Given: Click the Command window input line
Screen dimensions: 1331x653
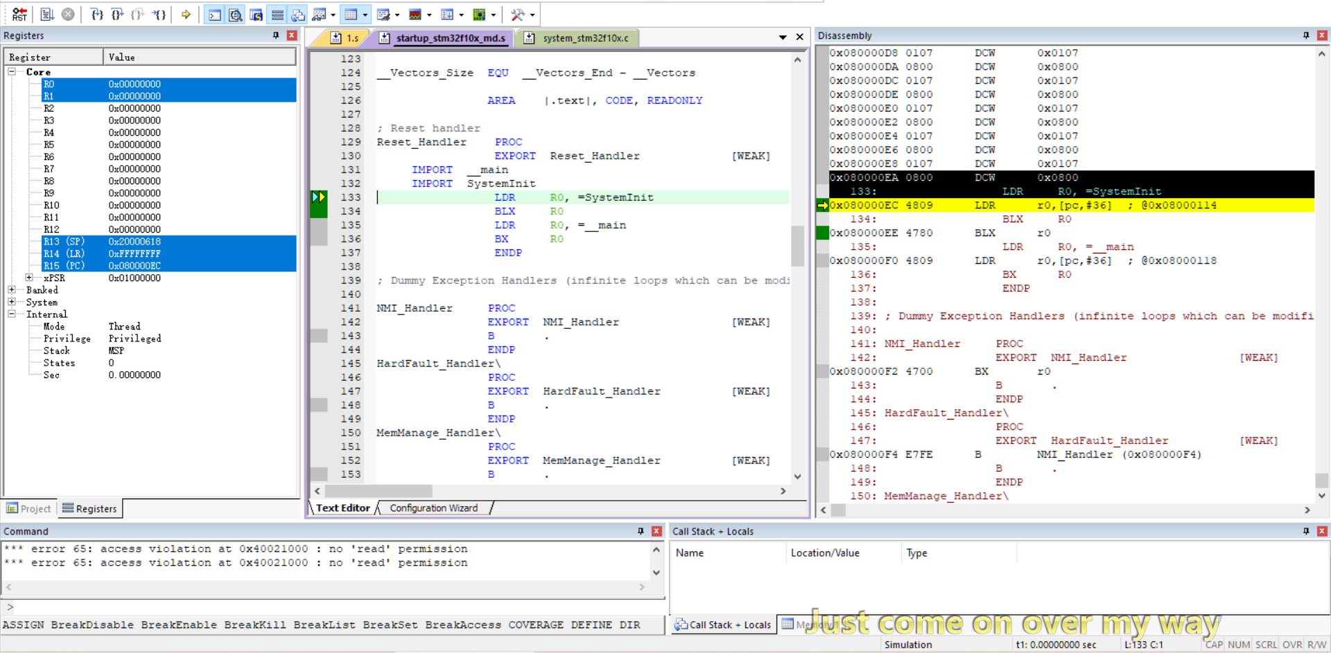Looking at the screenshot, I should click(x=333, y=607).
